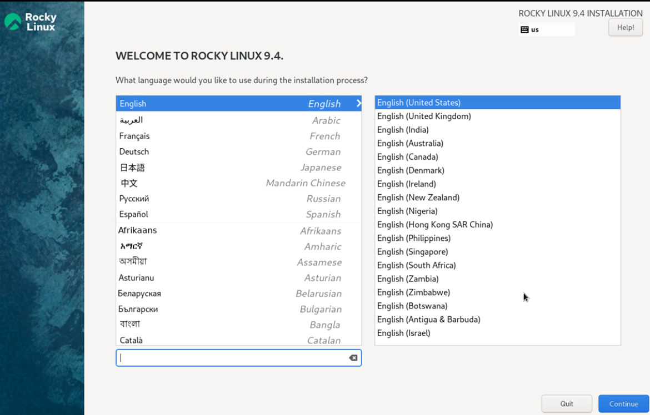Select English (Philippines) locale
The image size is (650, 415).
(497, 238)
